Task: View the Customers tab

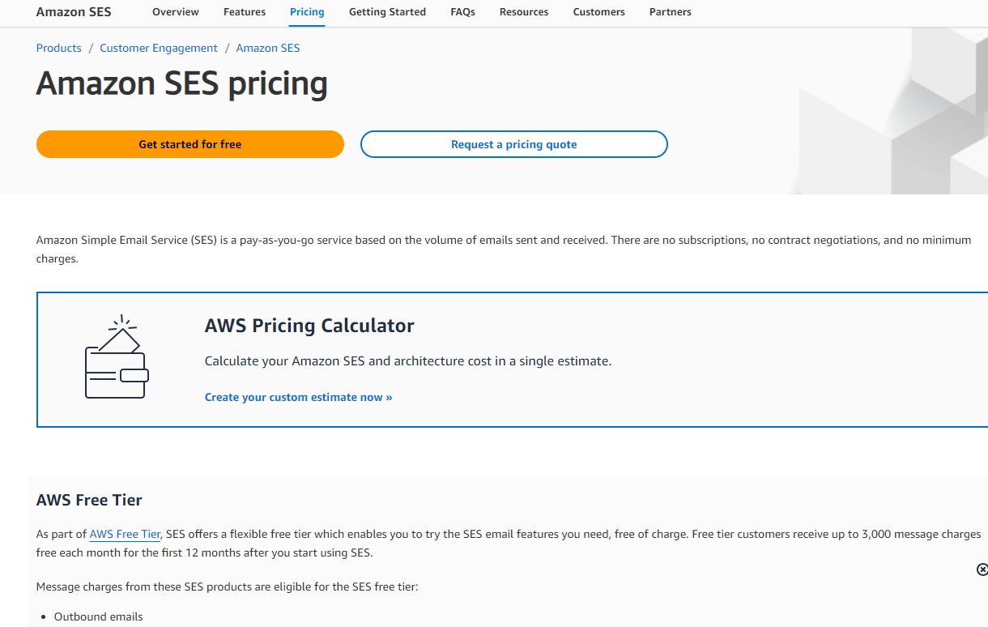Action: pyautogui.click(x=598, y=12)
